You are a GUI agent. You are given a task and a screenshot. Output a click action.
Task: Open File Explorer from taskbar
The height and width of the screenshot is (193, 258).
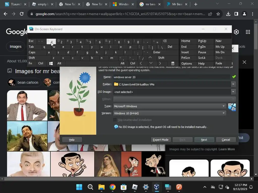pyautogui.click(x=101, y=187)
